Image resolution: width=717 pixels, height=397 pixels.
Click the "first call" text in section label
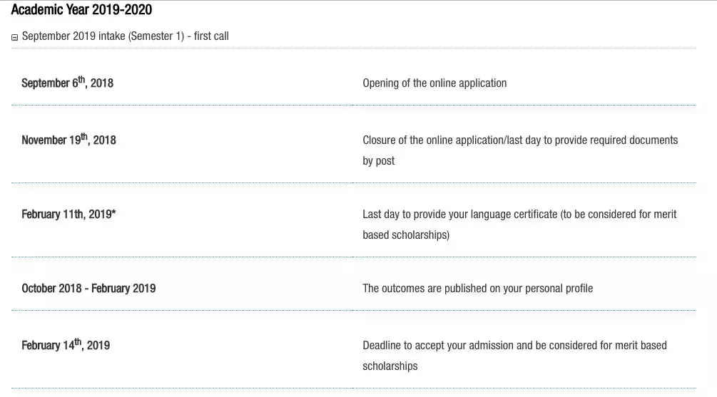point(211,36)
